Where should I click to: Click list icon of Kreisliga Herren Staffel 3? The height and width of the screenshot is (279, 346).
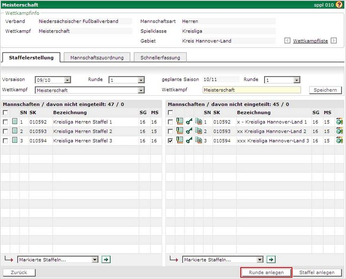click(x=14, y=140)
